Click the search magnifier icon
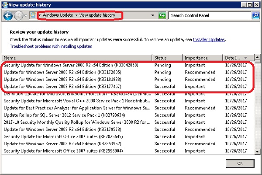Screen dimensions: 262x175 [x=256, y=15]
